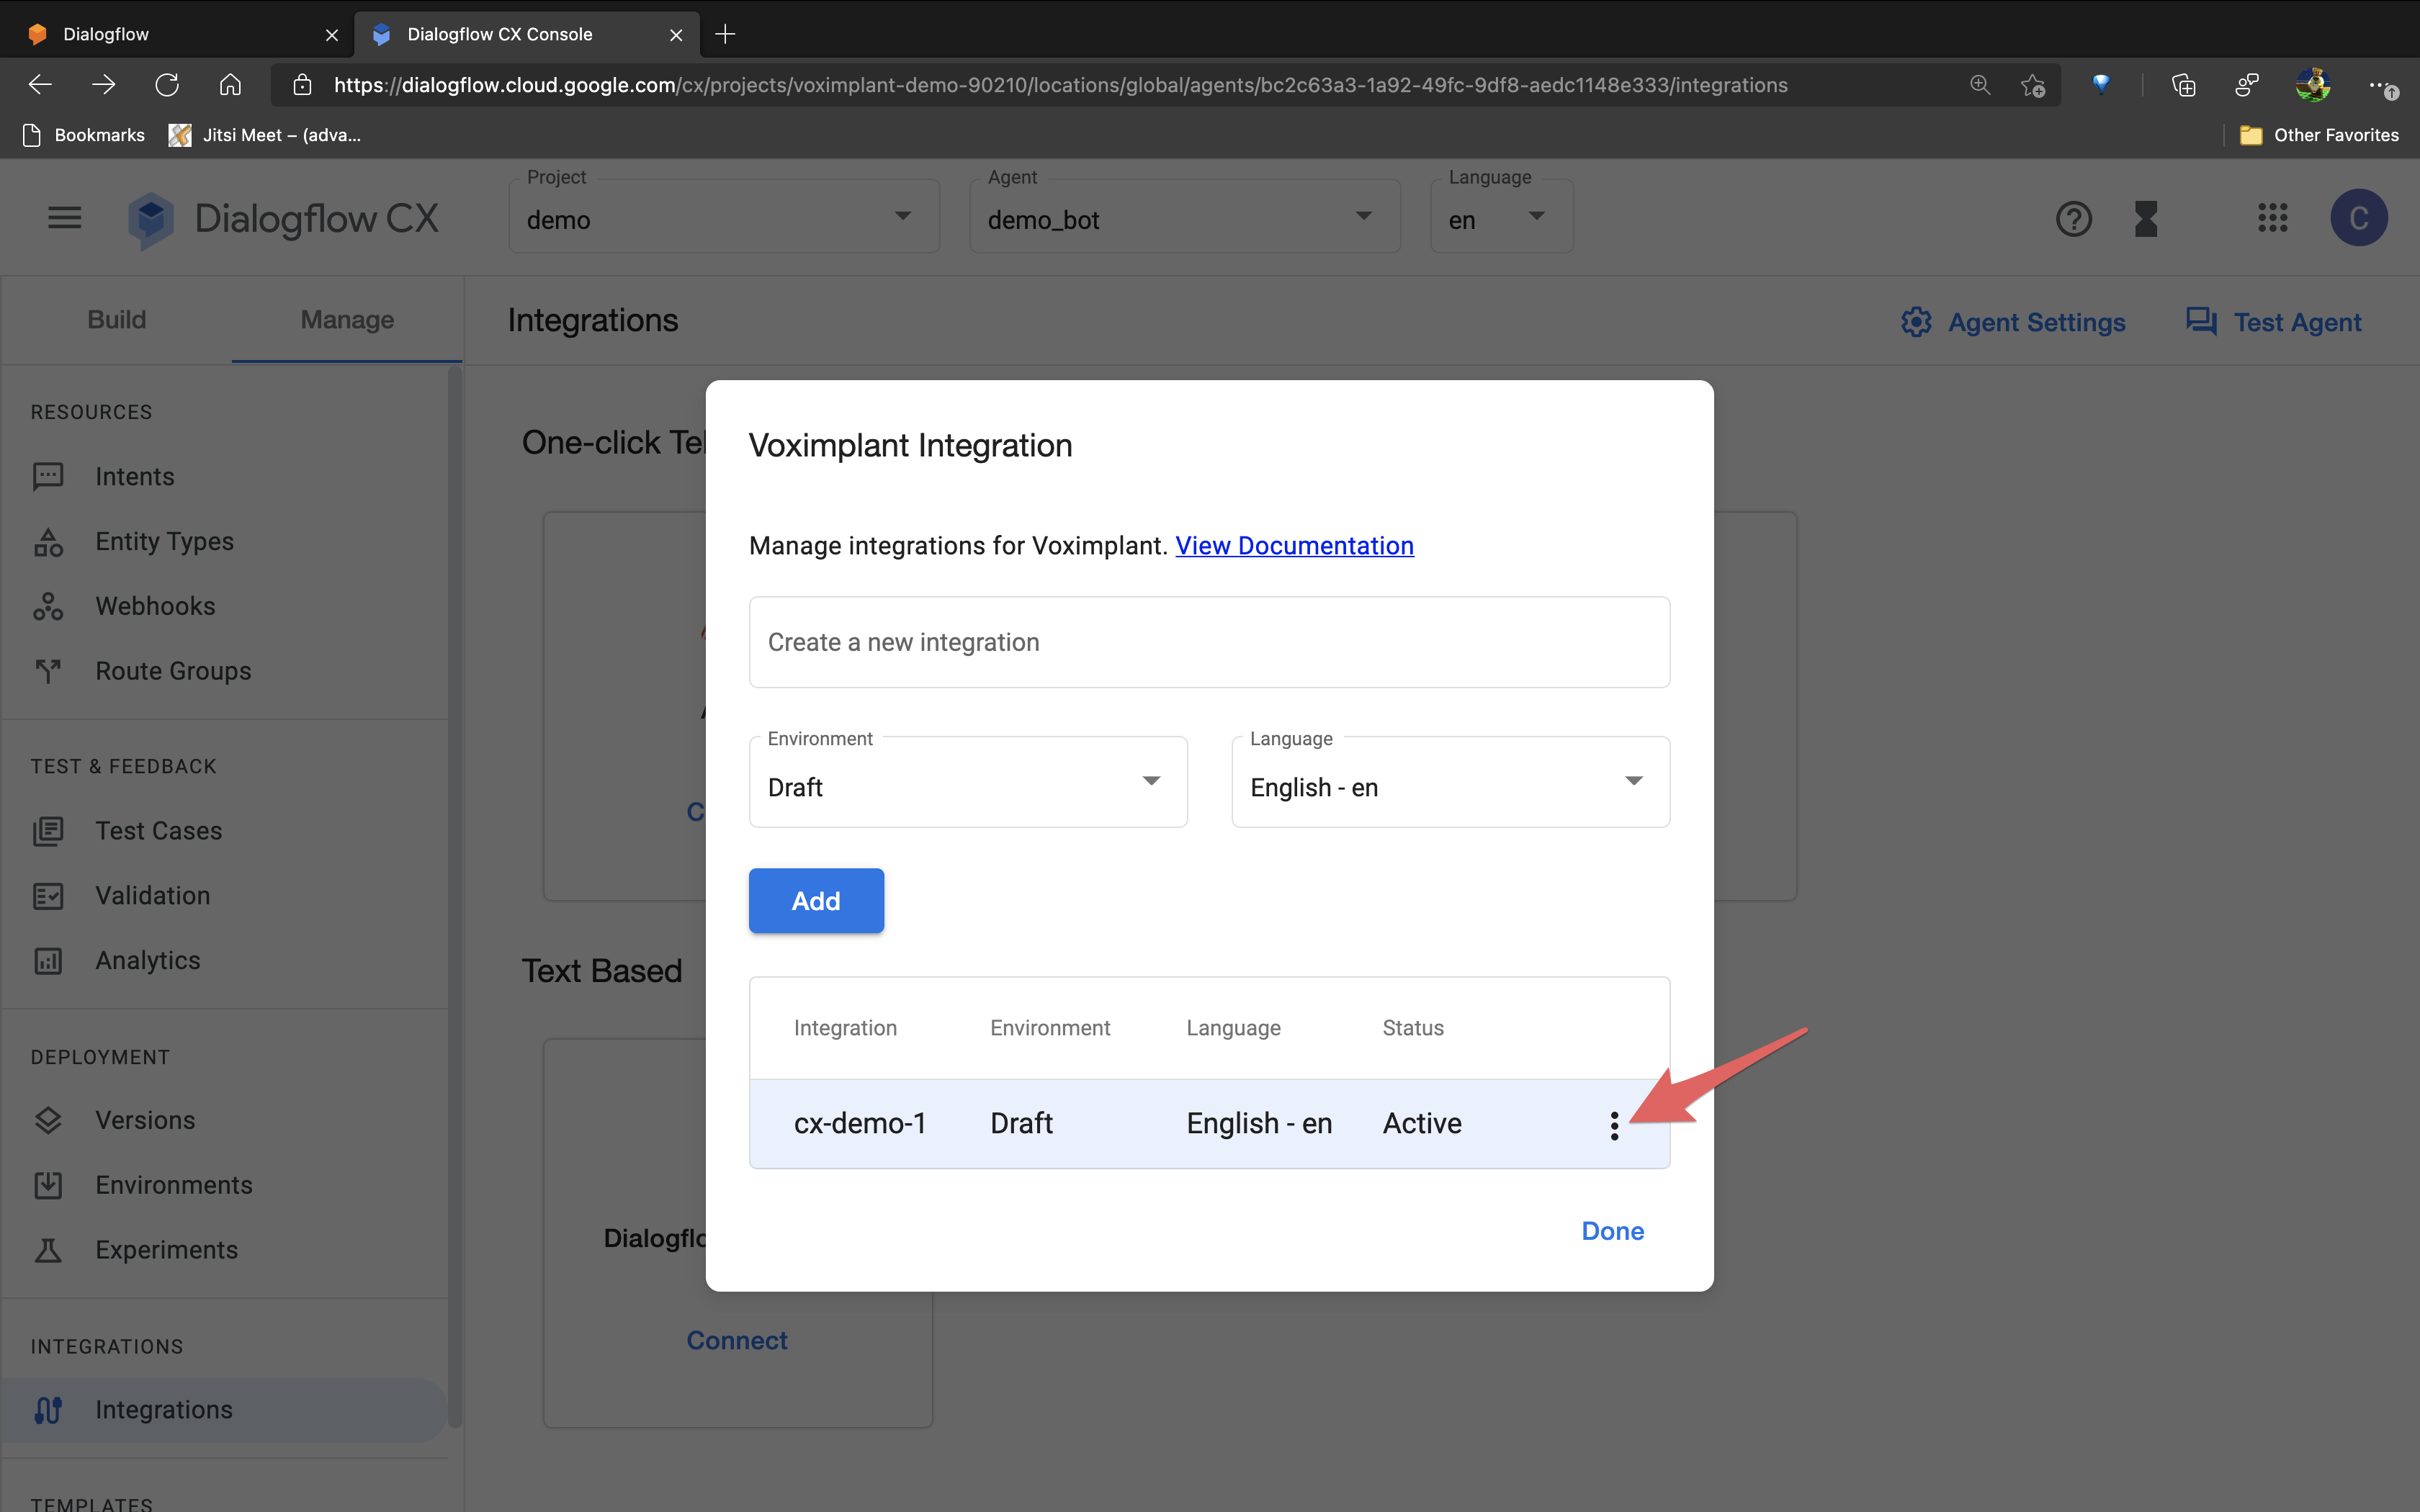
Task: Open the View Documentation link
Action: tap(1294, 545)
